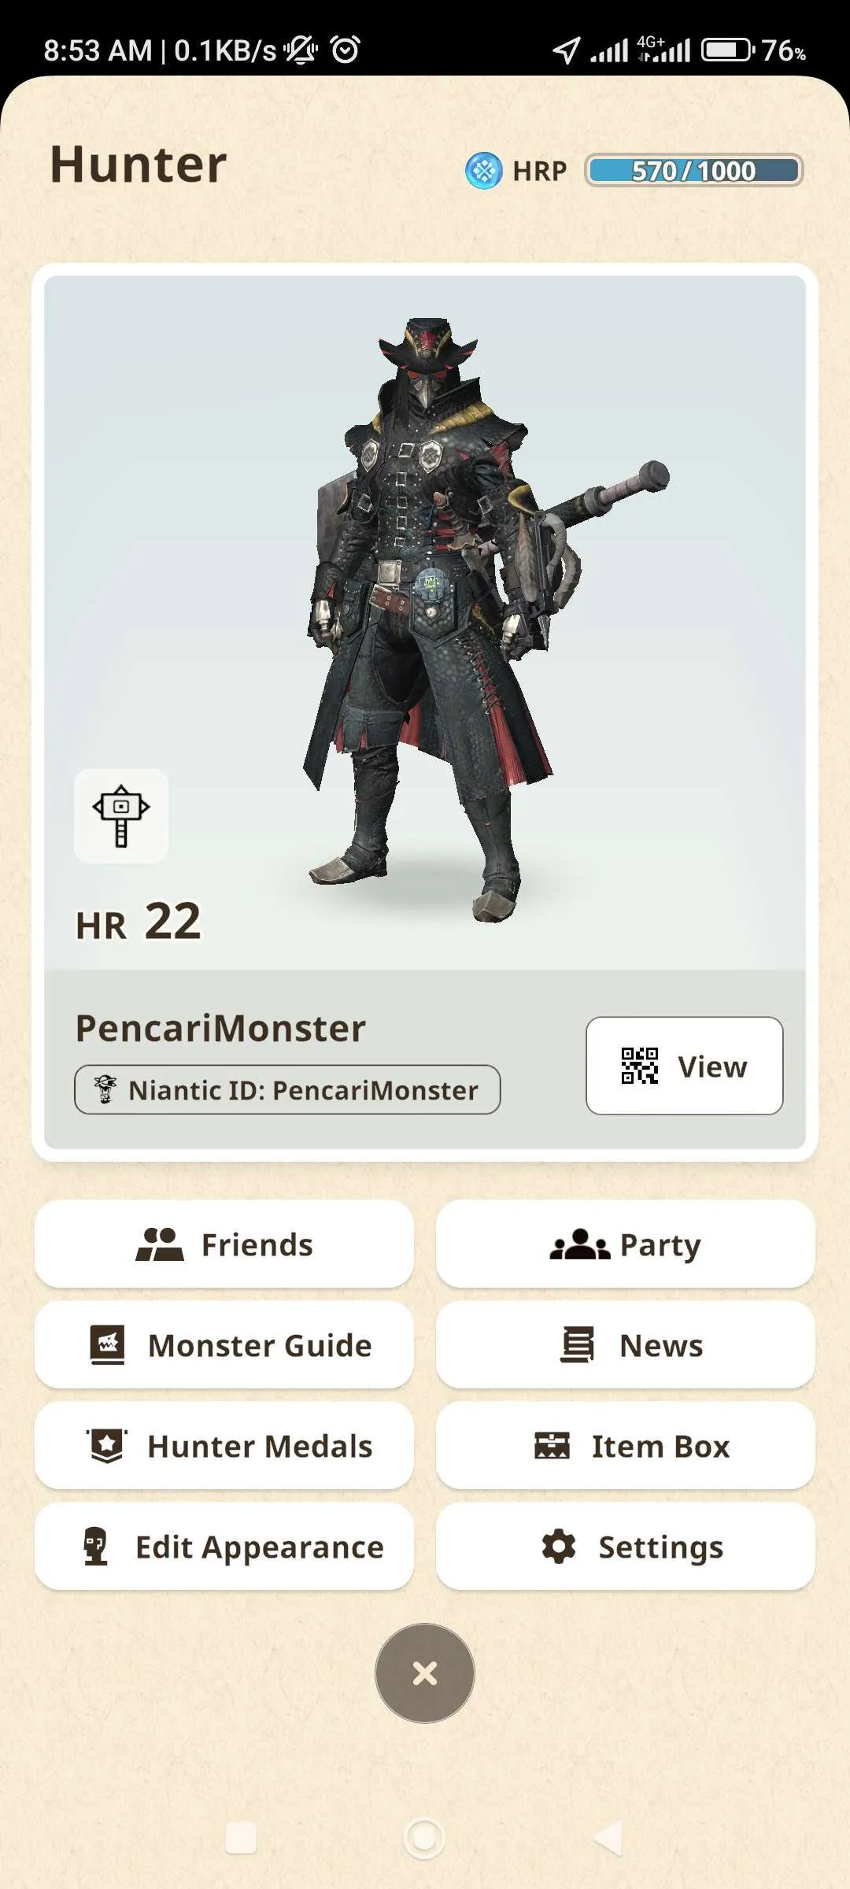Open the News section

click(626, 1345)
